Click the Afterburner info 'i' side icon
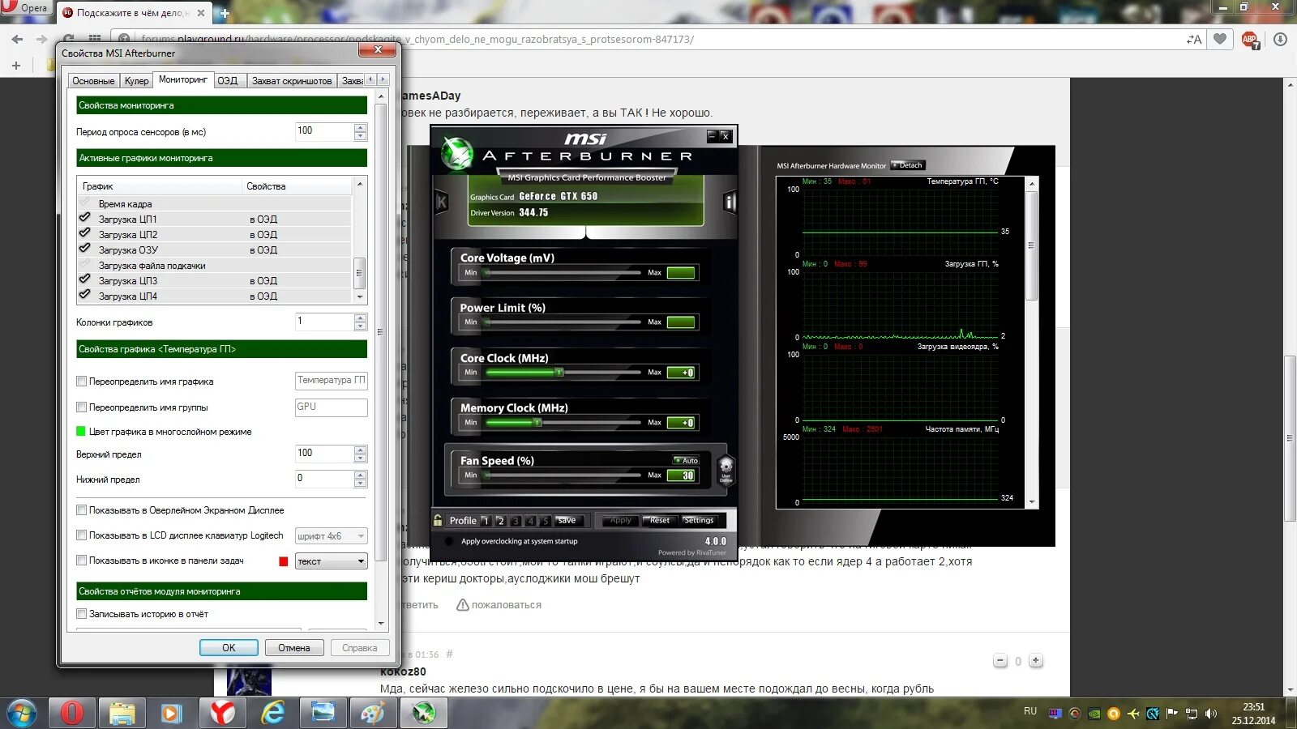The width and height of the screenshot is (1297, 729). pyautogui.click(x=730, y=202)
